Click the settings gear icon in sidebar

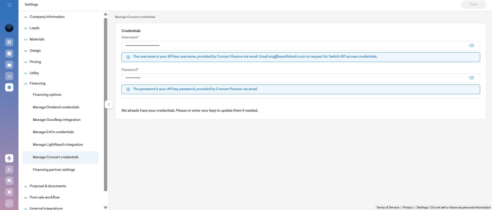(9, 87)
